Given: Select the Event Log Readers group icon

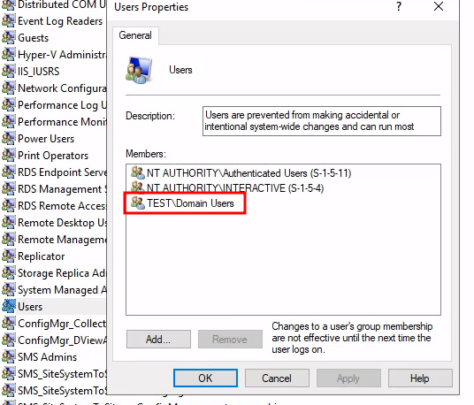Looking at the screenshot, I should 8,21.
